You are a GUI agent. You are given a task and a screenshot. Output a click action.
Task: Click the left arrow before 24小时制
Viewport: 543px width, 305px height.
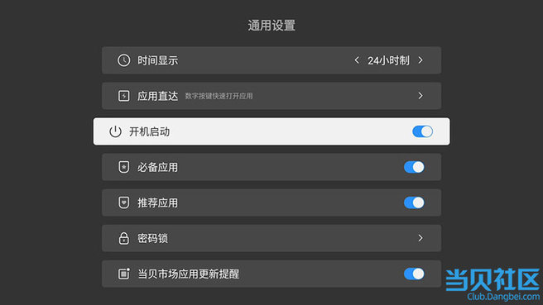(x=357, y=60)
